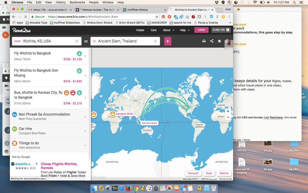Open the expedia ad dropdown arrow
This screenshot has width=308, height=193.
37,164
